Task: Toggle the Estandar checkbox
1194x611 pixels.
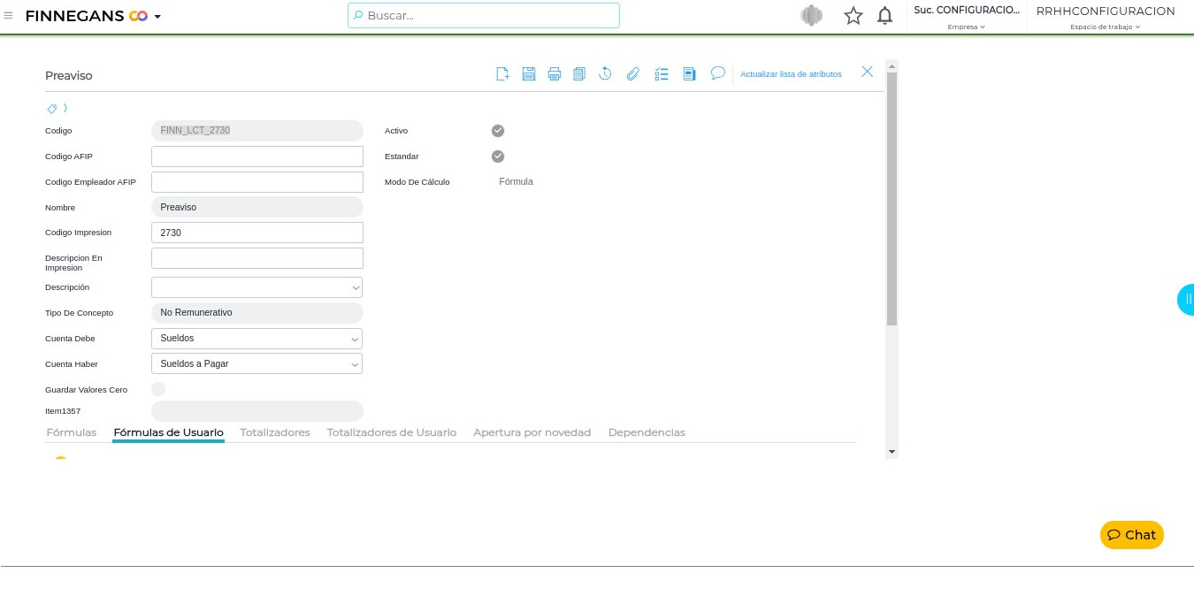Action: coord(498,157)
